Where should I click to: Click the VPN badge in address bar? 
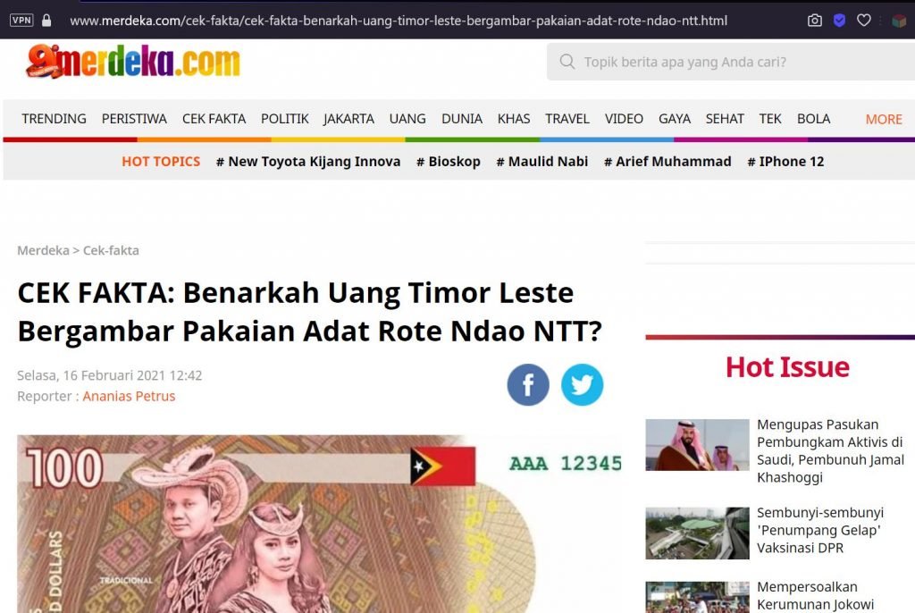pyautogui.click(x=21, y=21)
